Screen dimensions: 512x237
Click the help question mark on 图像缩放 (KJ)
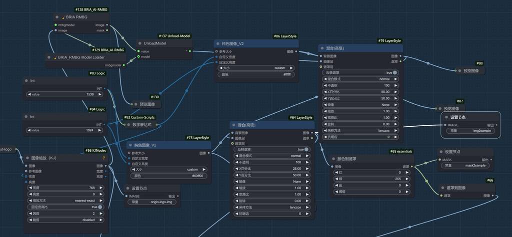tap(103, 158)
